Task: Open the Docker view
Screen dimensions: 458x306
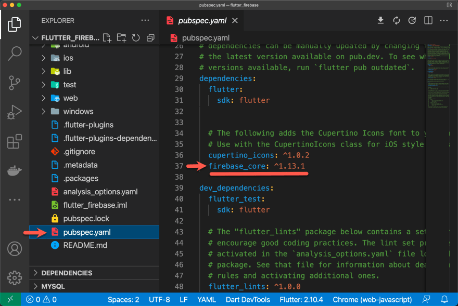Action: point(15,170)
